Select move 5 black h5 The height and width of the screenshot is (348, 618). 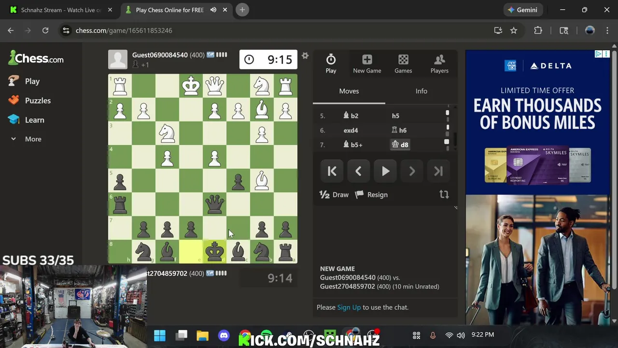coord(395,116)
